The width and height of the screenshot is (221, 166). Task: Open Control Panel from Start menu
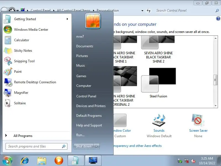(x=86, y=96)
